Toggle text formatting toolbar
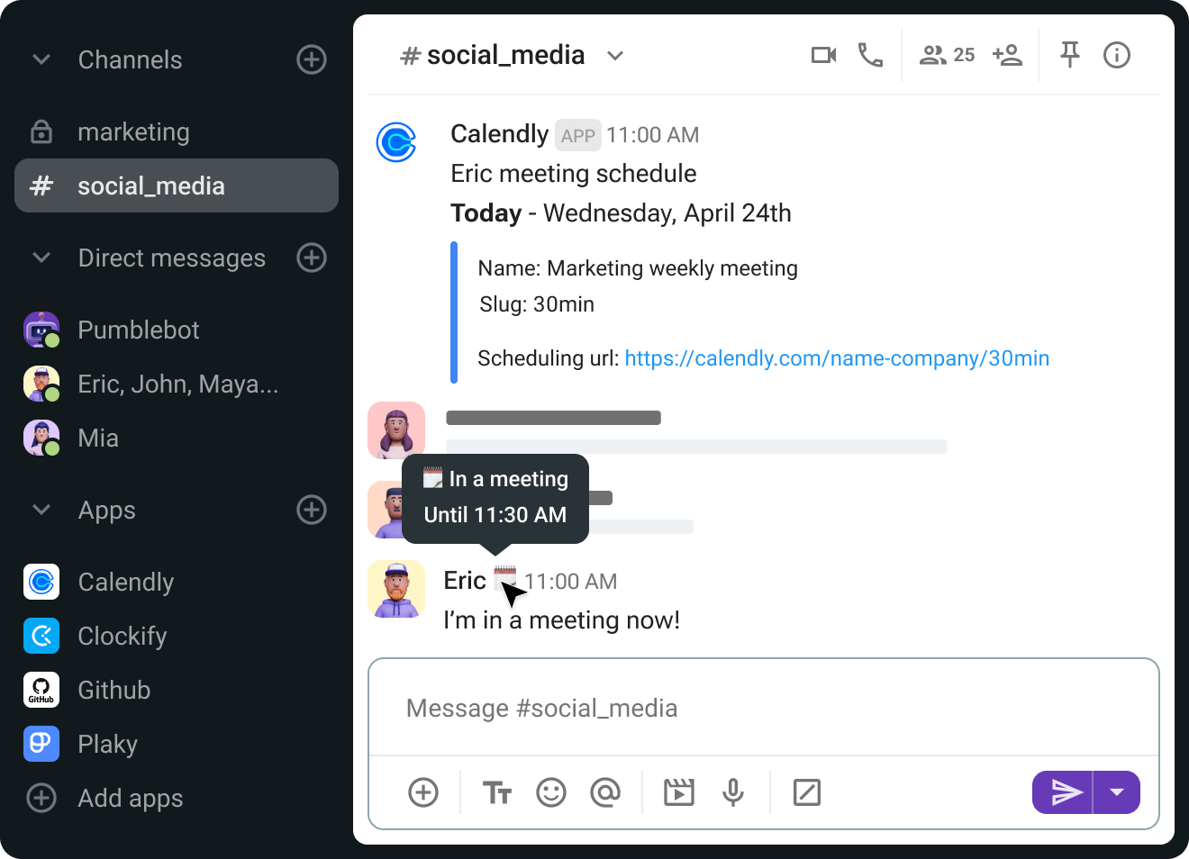The height and width of the screenshot is (859, 1189). [497, 792]
